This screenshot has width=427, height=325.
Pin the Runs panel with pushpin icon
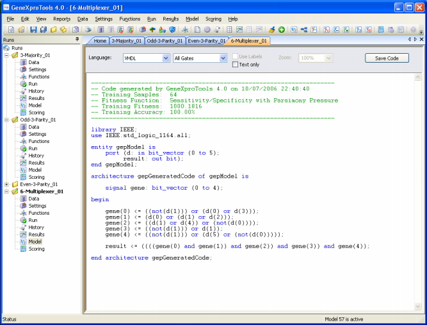(x=77, y=40)
